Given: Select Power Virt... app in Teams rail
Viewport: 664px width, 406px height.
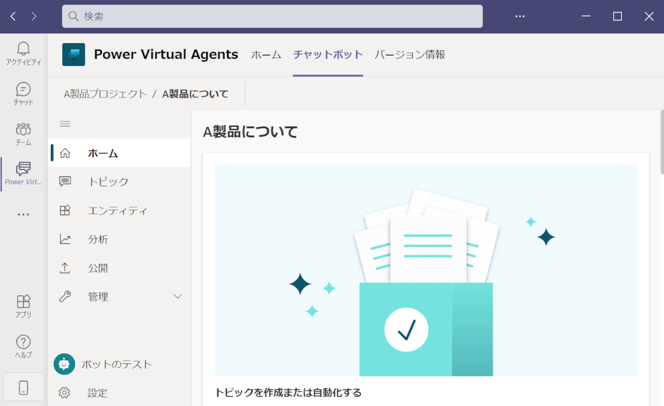Looking at the screenshot, I should [x=23, y=174].
